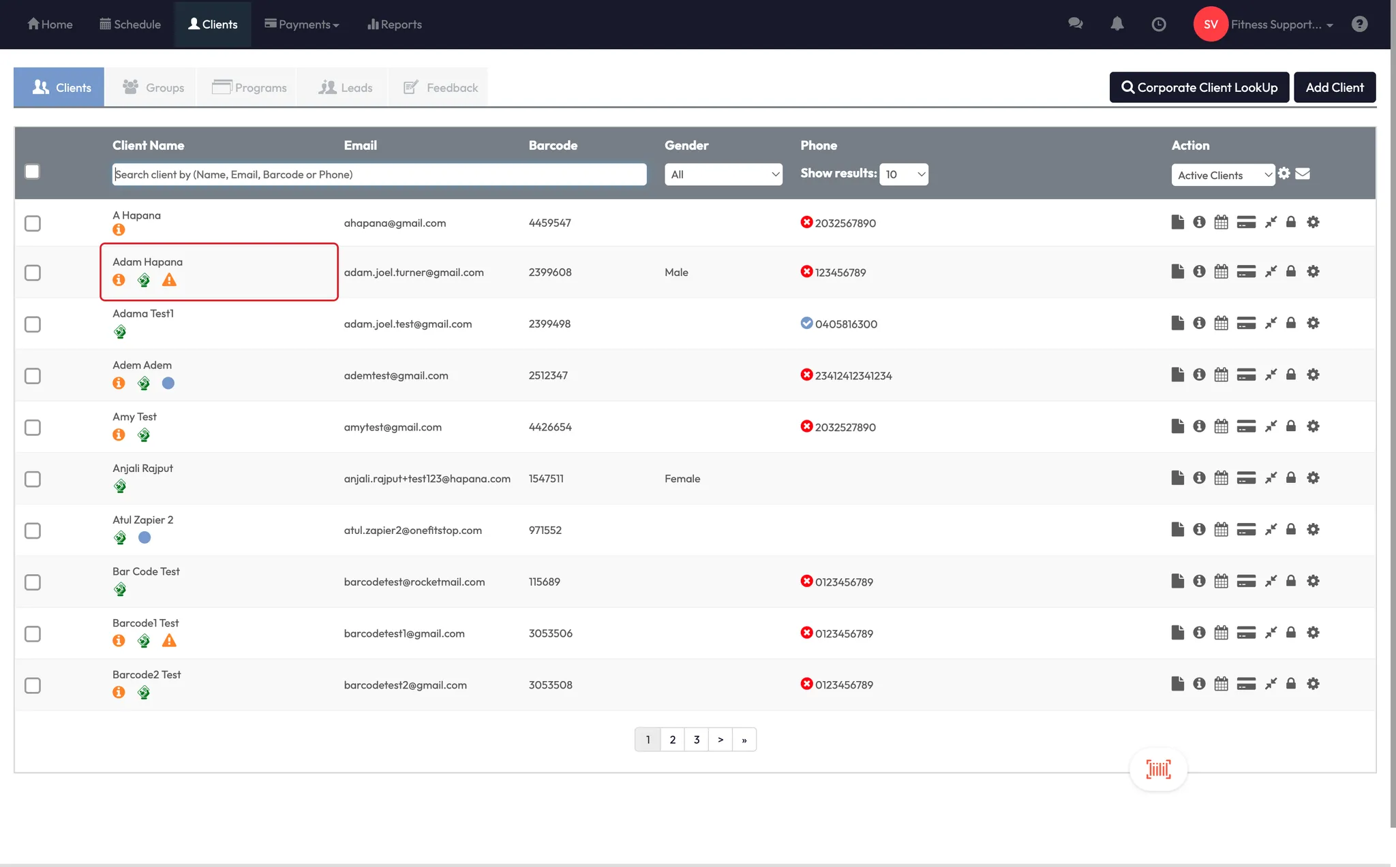Screen dimensions: 1396x867
Task: Click credit card icon in Amy Test row
Action: click(1246, 426)
